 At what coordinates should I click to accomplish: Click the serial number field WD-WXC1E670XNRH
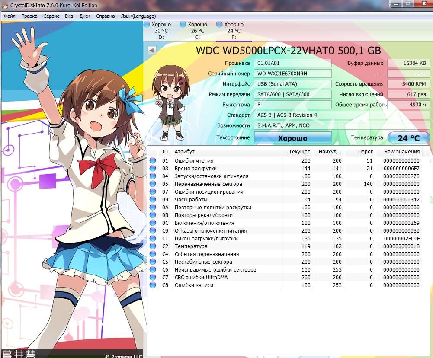coord(292,74)
